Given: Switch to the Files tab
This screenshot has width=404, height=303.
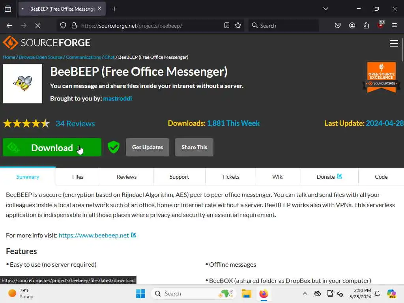Looking at the screenshot, I should pyautogui.click(x=78, y=177).
